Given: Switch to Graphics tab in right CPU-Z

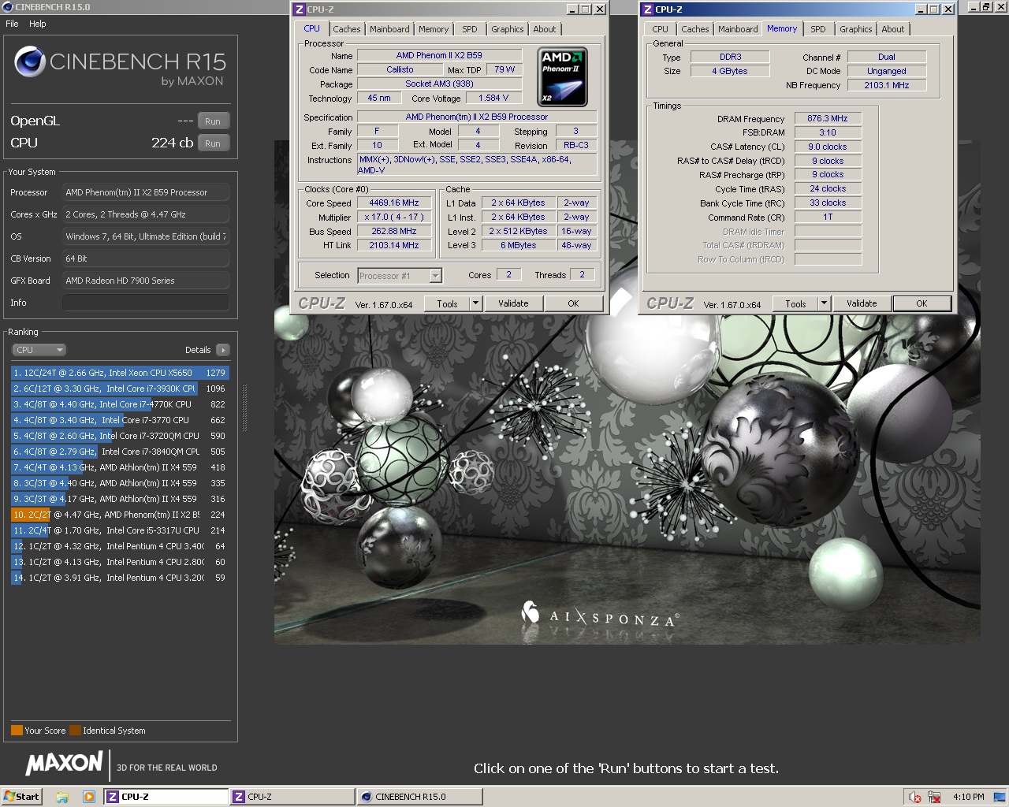Looking at the screenshot, I should pyautogui.click(x=855, y=29).
